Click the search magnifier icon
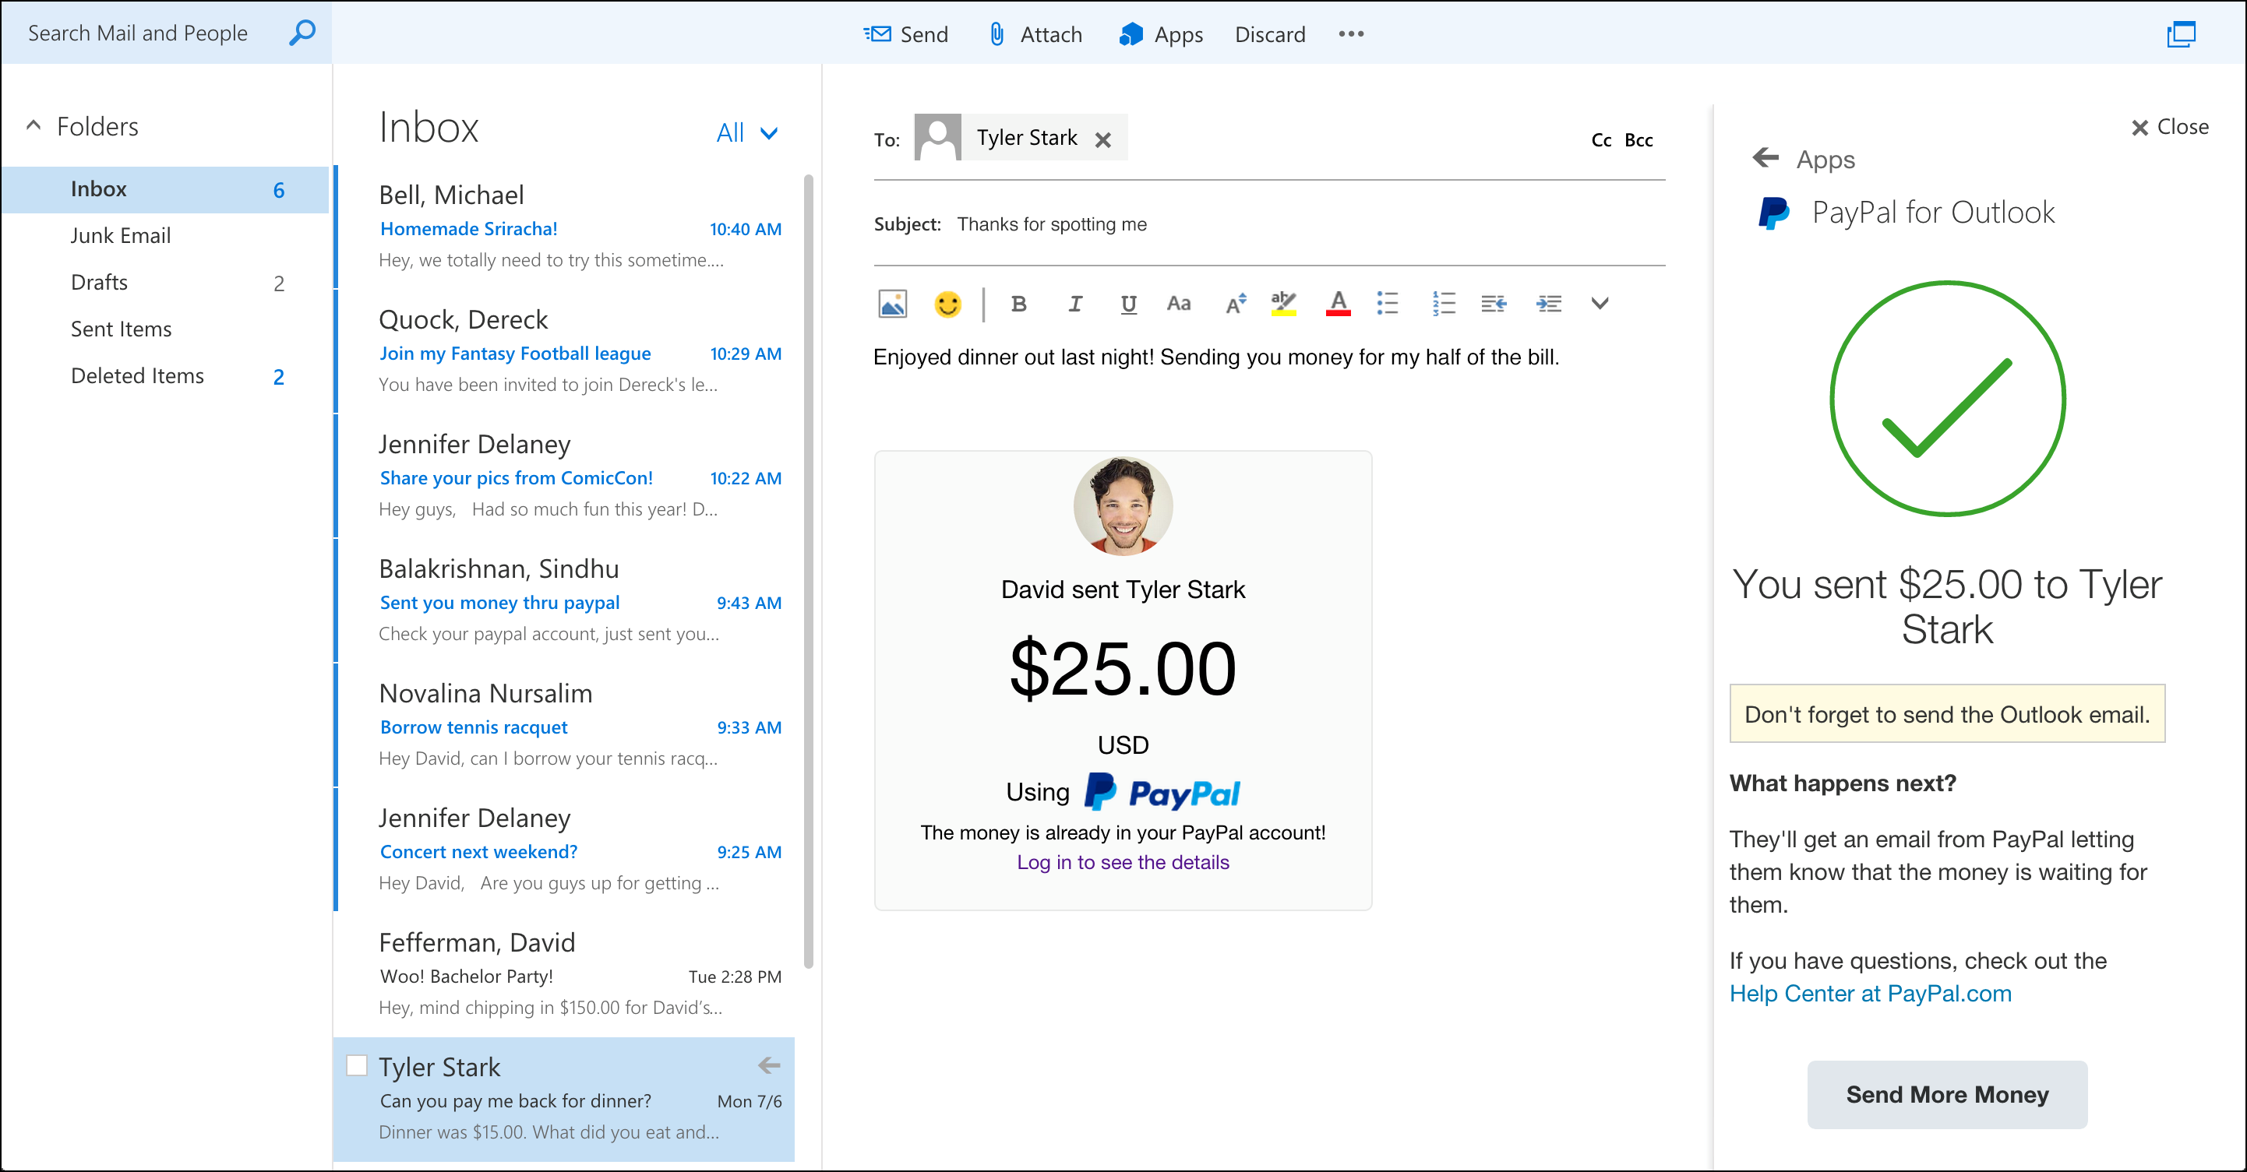This screenshot has width=2247, height=1172. tap(302, 33)
